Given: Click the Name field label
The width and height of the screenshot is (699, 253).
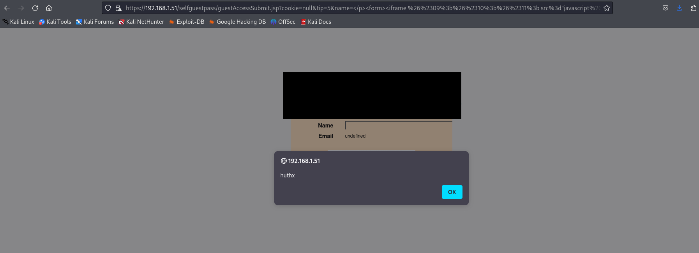Looking at the screenshot, I should click(325, 126).
